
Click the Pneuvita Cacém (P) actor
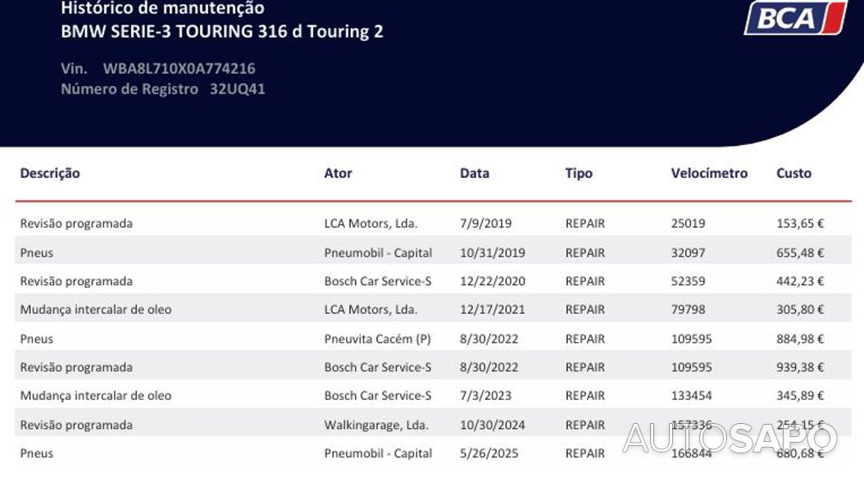[377, 339]
